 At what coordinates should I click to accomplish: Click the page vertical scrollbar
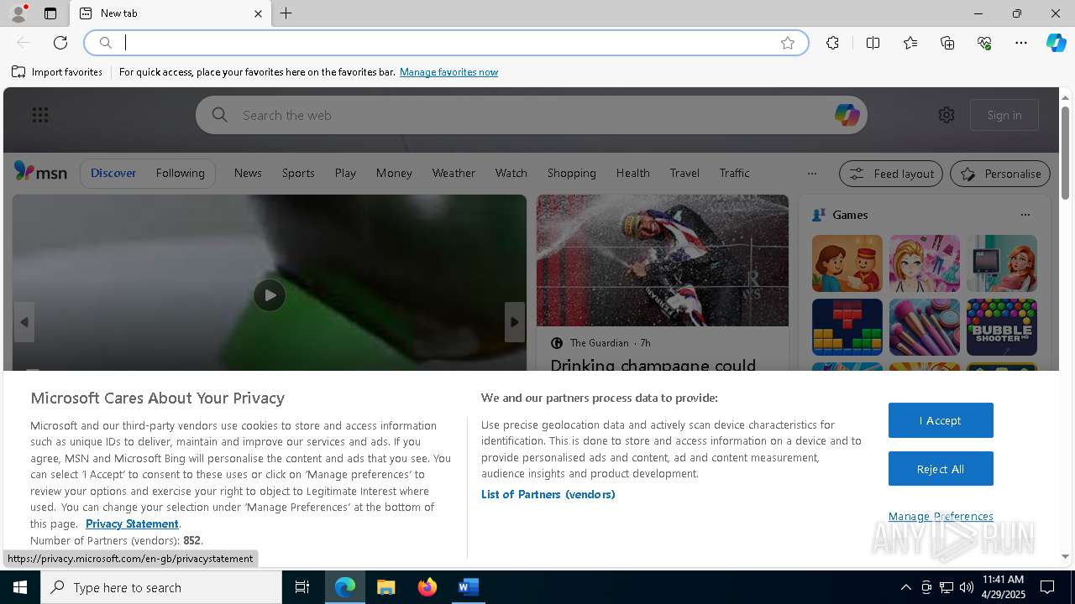click(x=1065, y=153)
